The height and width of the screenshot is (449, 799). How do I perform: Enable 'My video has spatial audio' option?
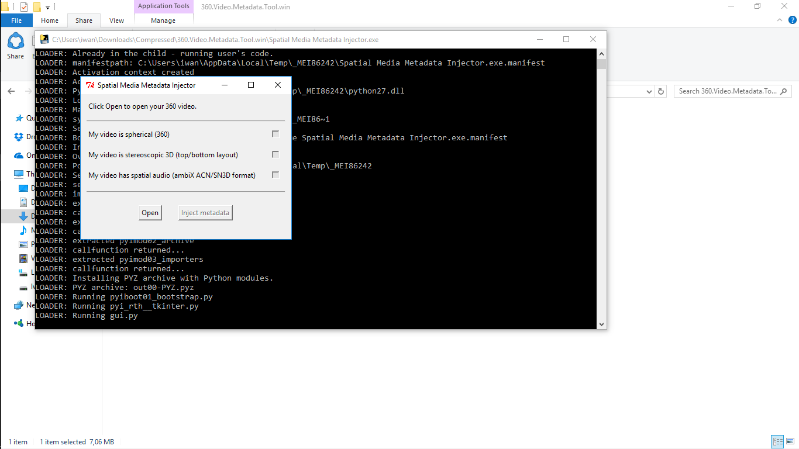click(275, 175)
